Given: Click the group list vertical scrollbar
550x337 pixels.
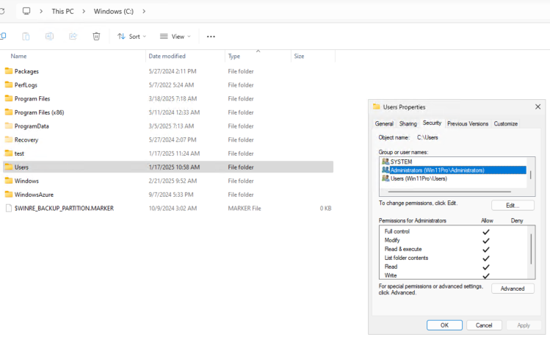Looking at the screenshot, I should pyautogui.click(x=530, y=173).
